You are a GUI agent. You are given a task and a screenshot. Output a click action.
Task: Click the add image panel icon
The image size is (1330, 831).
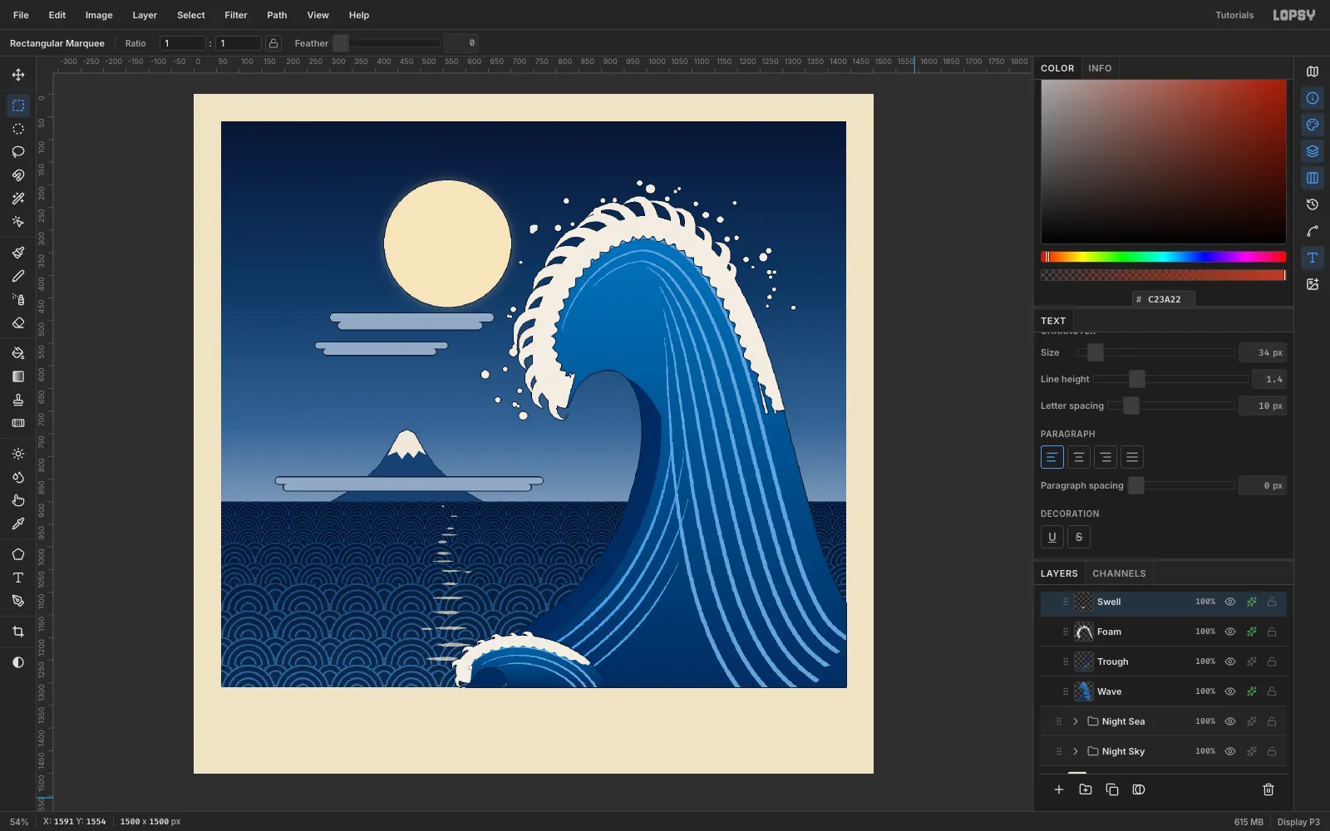tap(1313, 284)
